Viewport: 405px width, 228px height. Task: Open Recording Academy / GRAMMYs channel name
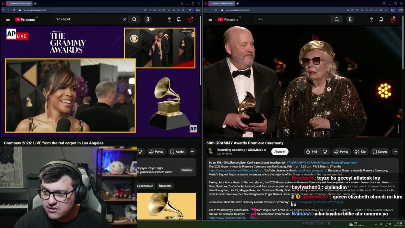240,150
